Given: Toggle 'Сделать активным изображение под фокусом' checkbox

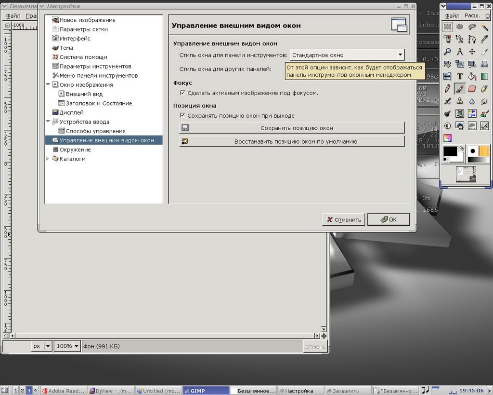Looking at the screenshot, I should [182, 93].
